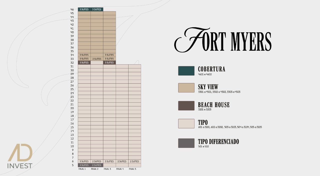Select the Tipo Diferenciado legend heading
The image size is (320, 176).
pyautogui.click(x=218, y=142)
